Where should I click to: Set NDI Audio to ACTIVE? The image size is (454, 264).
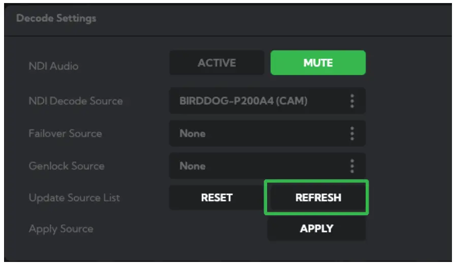(217, 63)
